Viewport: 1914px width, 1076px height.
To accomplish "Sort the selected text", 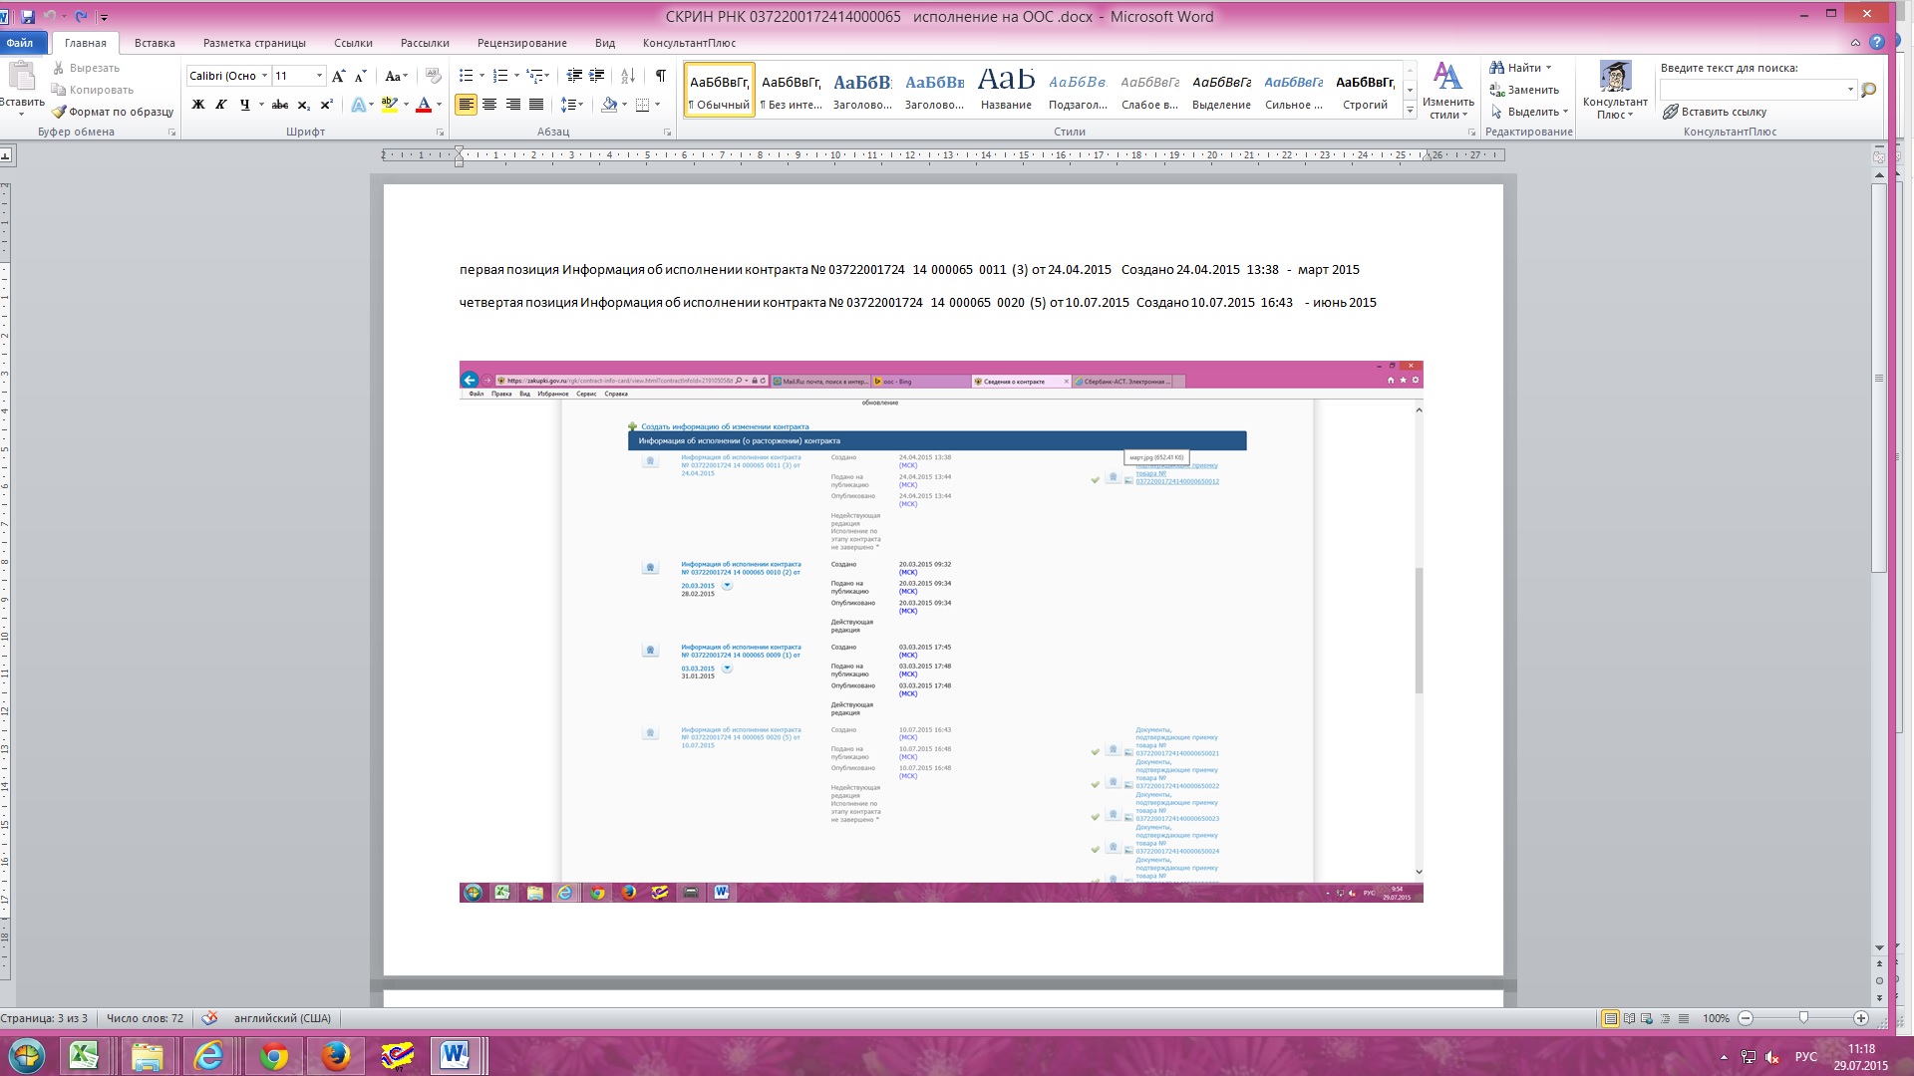I will (628, 76).
